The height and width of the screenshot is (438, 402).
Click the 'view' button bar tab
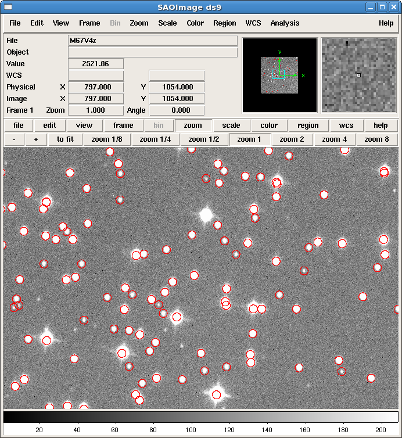click(84, 125)
